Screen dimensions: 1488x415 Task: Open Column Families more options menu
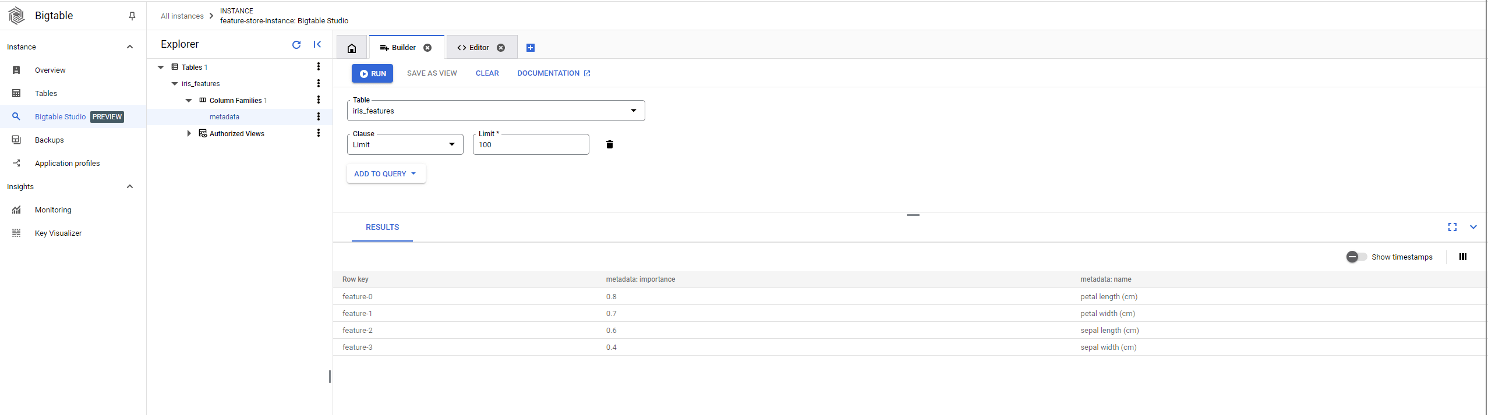point(319,100)
